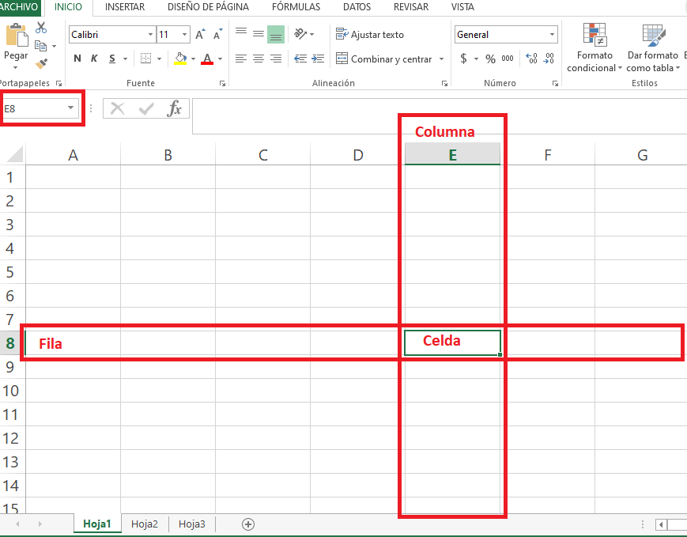Click Ajustar texto button
Screen dimensions: 687x537
[x=370, y=34]
